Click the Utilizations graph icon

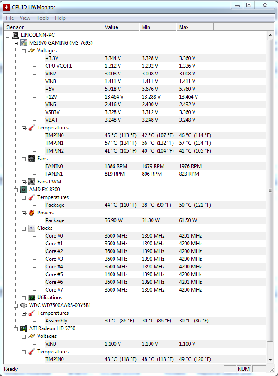point(32,298)
